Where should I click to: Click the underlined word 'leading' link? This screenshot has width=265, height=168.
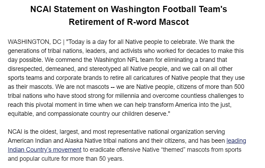tap(236, 141)
